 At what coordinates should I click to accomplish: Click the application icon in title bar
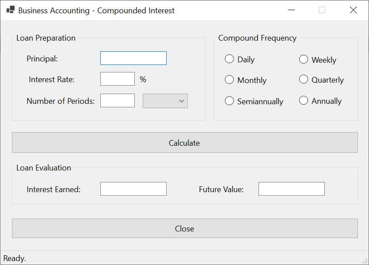(x=10, y=10)
